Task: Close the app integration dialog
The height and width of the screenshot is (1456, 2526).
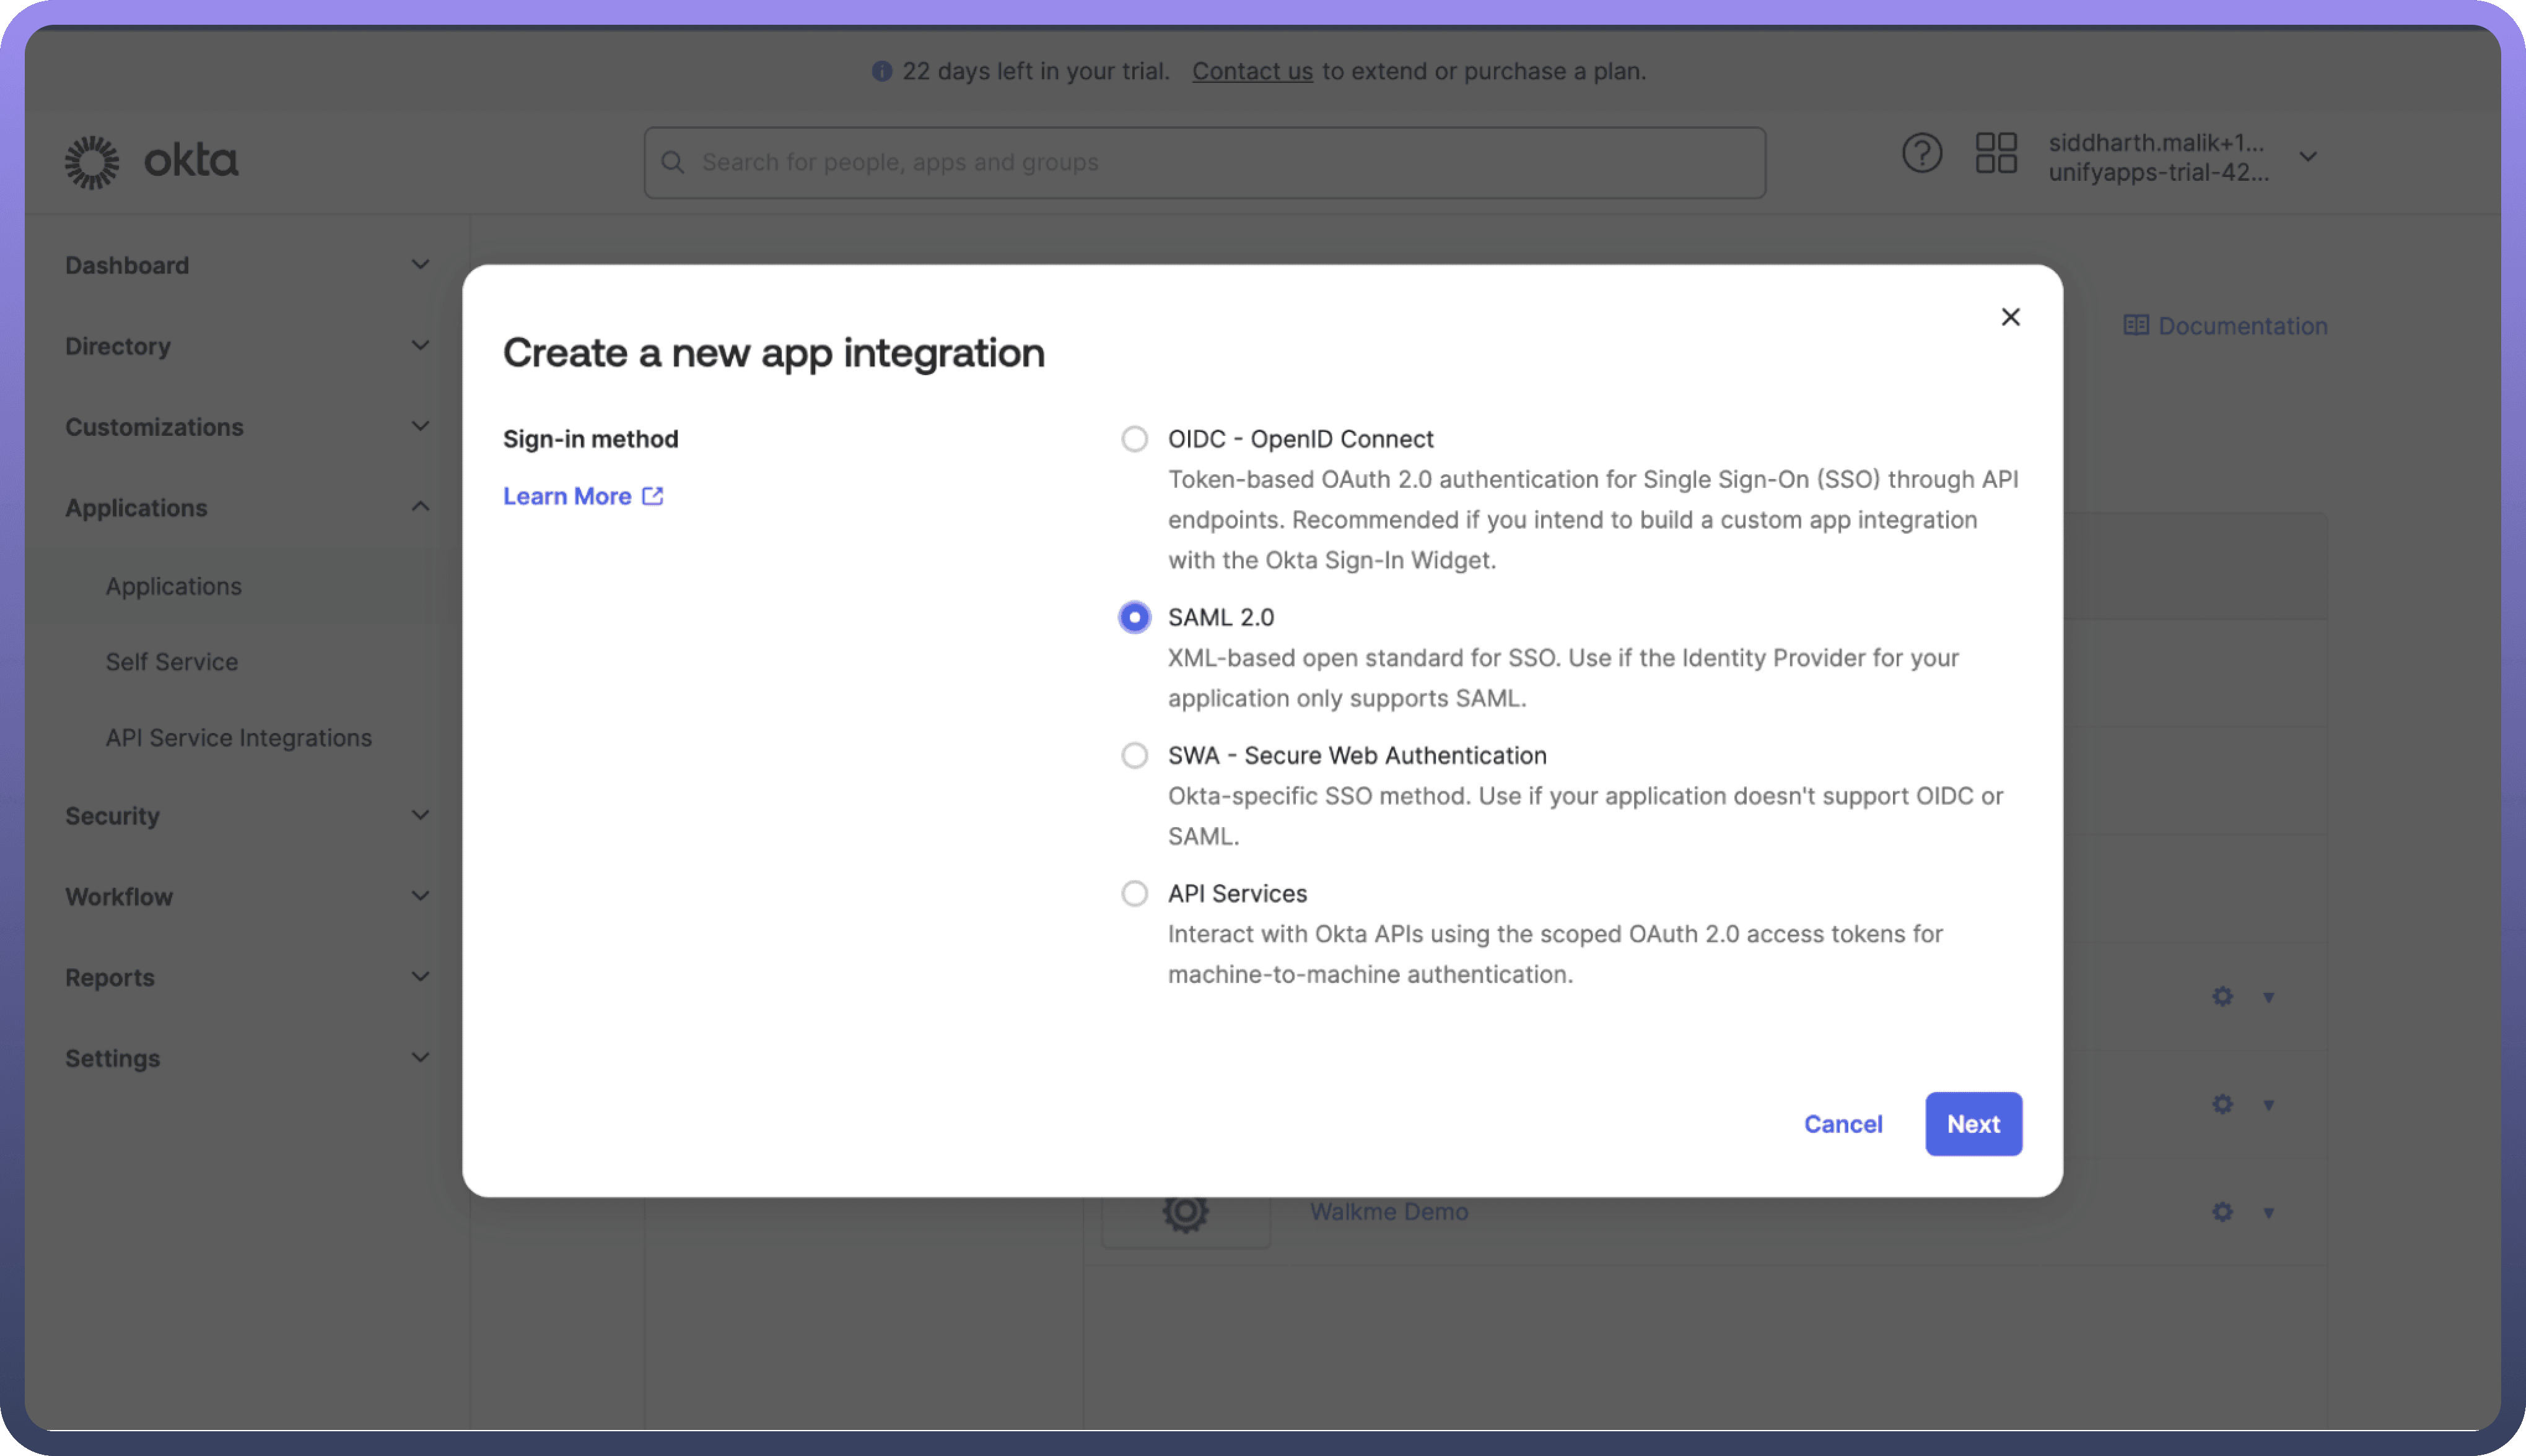Action: [2010, 317]
